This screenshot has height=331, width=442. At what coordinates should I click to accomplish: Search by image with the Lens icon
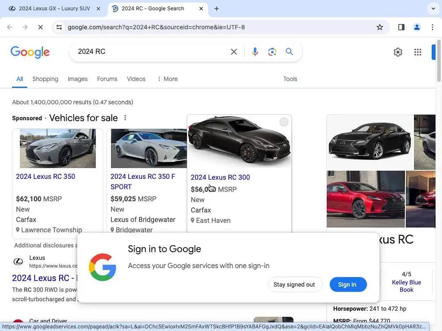[272, 52]
